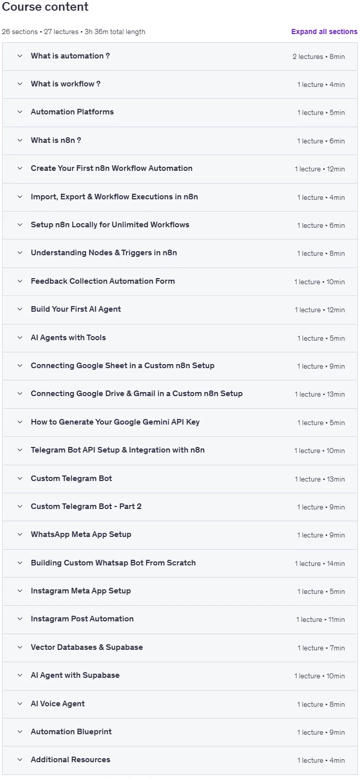Expand the Build Your First AI Agent chevron

[20, 309]
